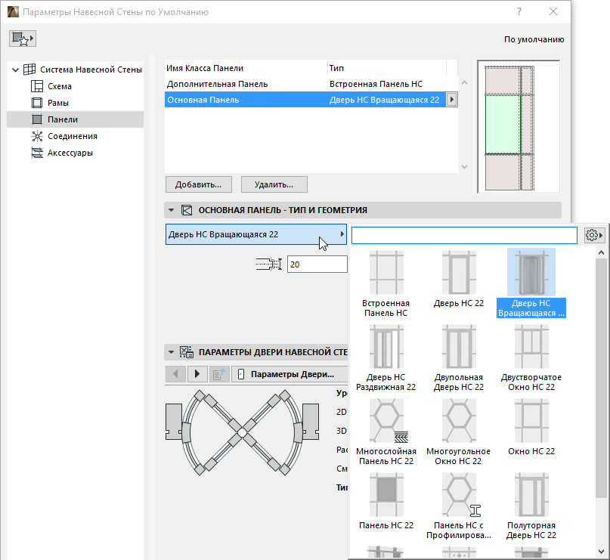The width and height of the screenshot is (610, 560).
Task: Open the Дверь НС Вращающаяся 22 type dropdown
Action: (x=256, y=234)
